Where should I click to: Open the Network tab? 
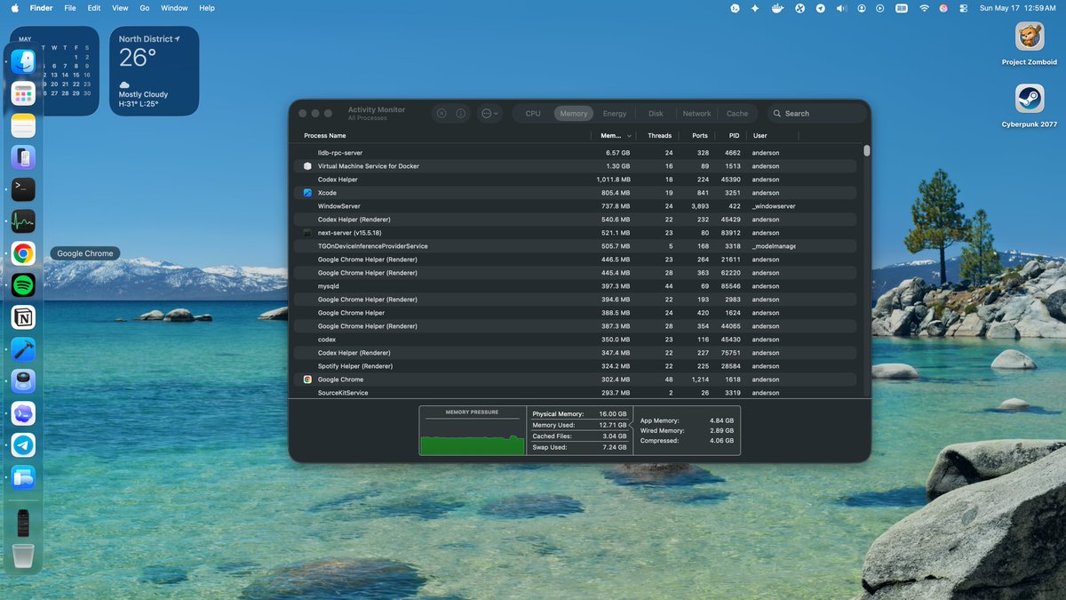696,114
